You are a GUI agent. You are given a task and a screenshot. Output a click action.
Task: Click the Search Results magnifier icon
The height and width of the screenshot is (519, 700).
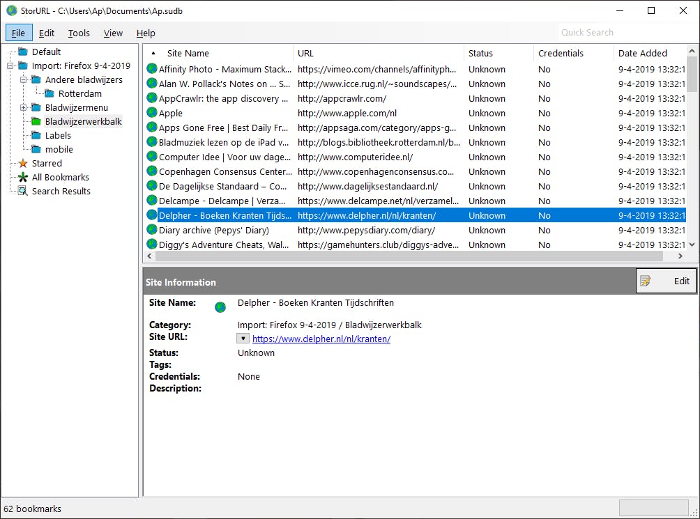point(23,191)
